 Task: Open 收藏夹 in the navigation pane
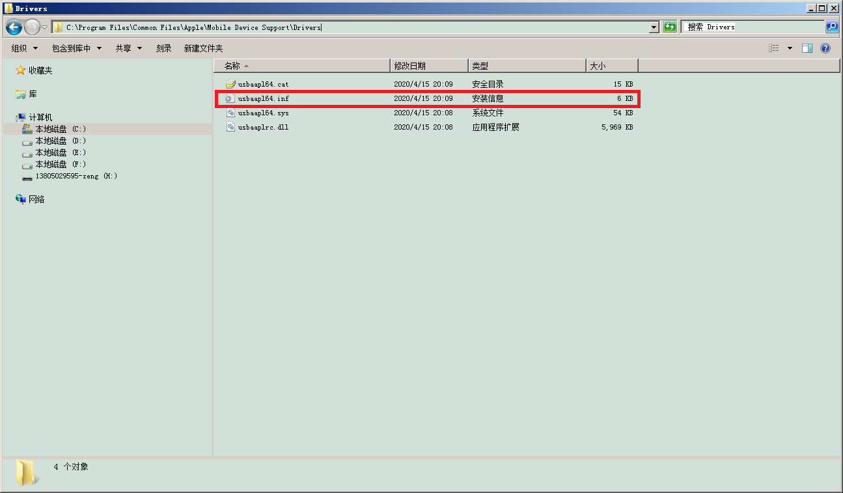pos(40,70)
